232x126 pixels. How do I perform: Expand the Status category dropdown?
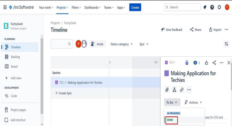pos(121,44)
